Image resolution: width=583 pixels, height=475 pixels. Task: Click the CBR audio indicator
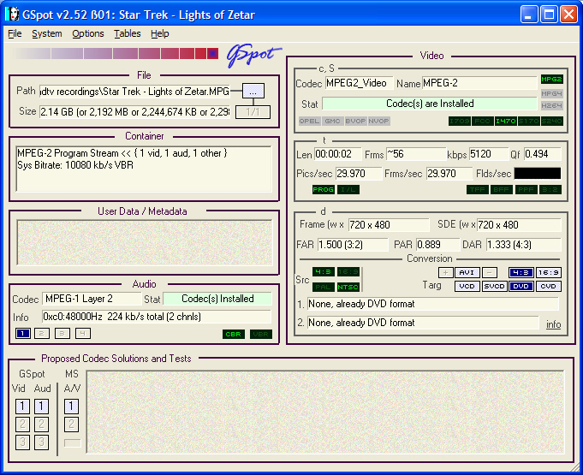tap(234, 334)
